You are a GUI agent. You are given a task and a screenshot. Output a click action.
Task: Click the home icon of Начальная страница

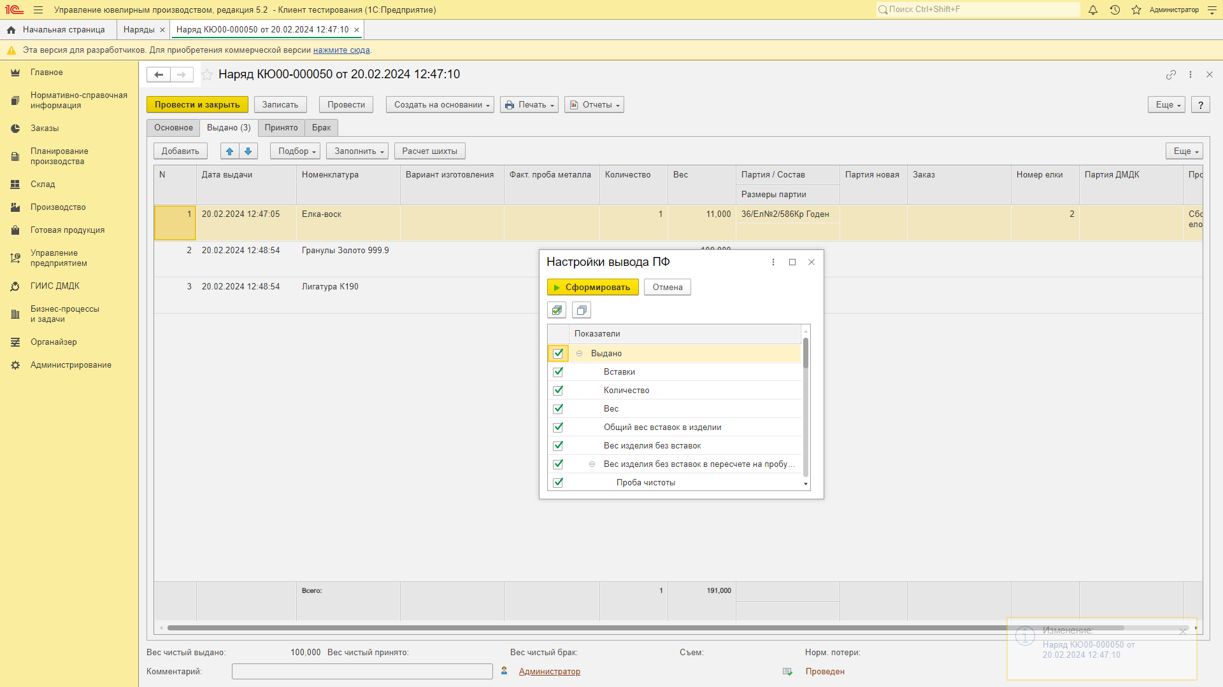[x=11, y=30]
